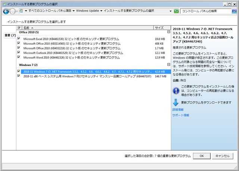Image resolution: width=239 pixels, height=171 pixels.
Task: Click すべてのコントロール パネル項目 breadcrumb
Action: tap(50, 11)
